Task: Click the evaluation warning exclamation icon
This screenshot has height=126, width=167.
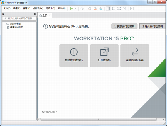Action: 46,26
